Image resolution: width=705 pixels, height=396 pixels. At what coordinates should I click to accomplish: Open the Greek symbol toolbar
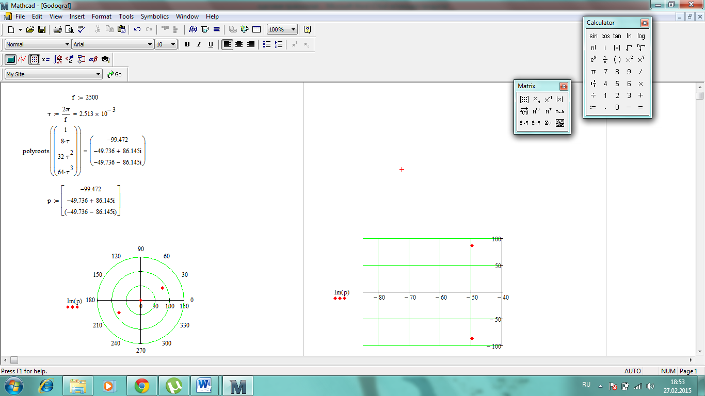93,59
